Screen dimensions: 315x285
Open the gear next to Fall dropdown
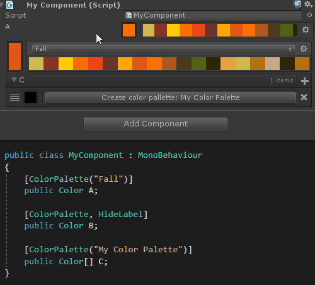(x=304, y=49)
